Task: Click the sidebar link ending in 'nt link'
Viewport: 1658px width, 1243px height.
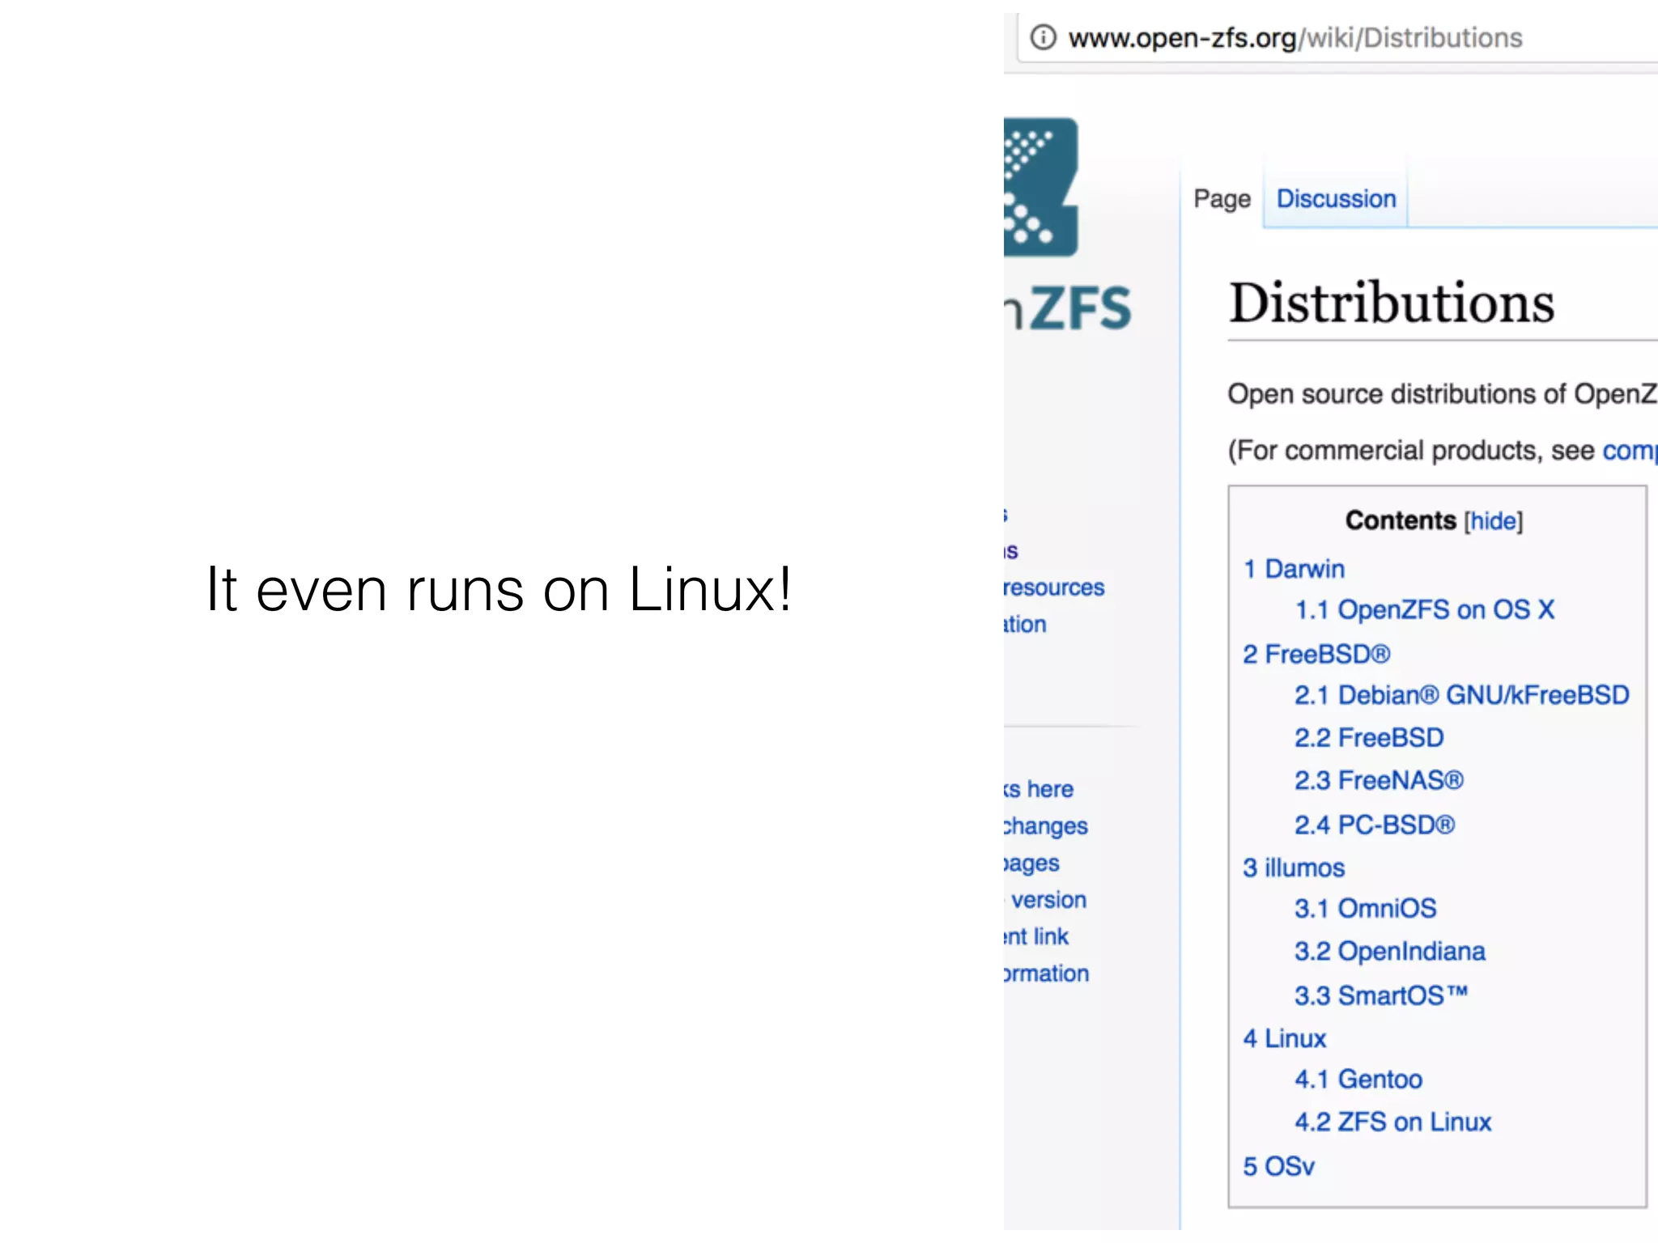Action: click(1036, 936)
